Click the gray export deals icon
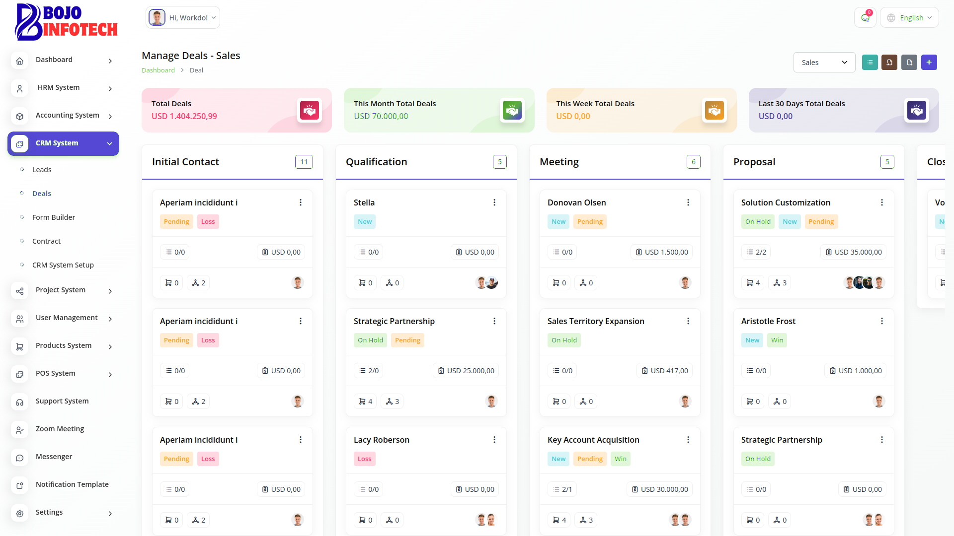 [x=909, y=63]
